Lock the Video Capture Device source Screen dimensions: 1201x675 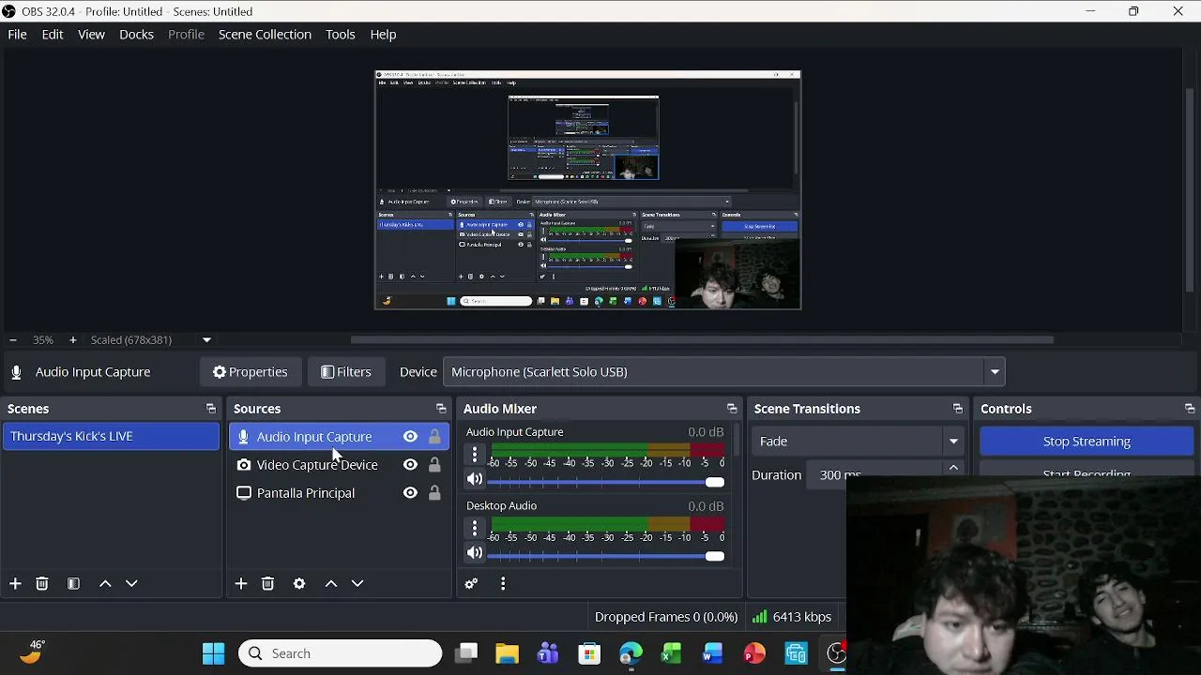pos(434,465)
